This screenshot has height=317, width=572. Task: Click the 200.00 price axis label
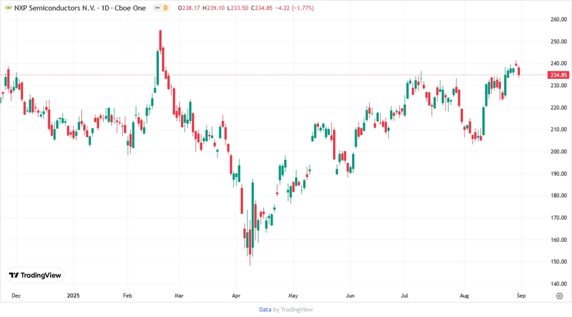click(x=559, y=151)
